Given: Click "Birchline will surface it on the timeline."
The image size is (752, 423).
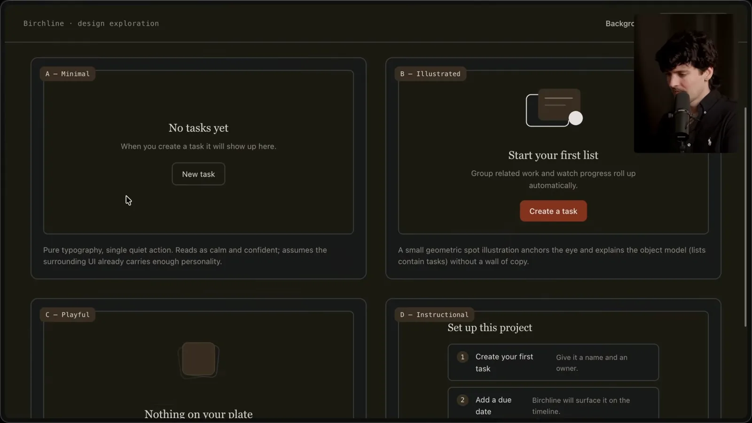Looking at the screenshot, I should pyautogui.click(x=581, y=406).
